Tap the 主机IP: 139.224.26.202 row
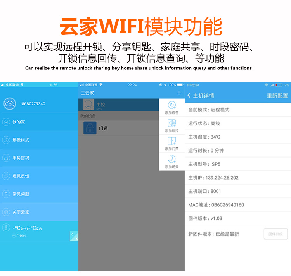291x276 pixels. [x=238, y=178]
